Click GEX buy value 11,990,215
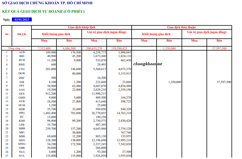Viewport: 242px width, 159px height. 99,94
